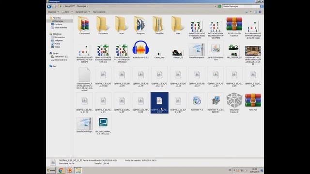This screenshot has width=310, height=174.
Task: Open the taskbar clock and date
Action: [x=254, y=170]
